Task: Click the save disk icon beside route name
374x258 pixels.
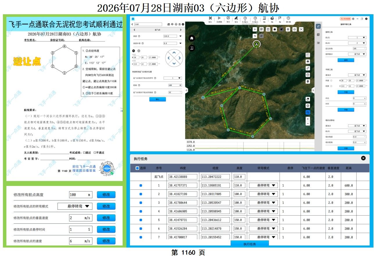Action: [x=180, y=24]
